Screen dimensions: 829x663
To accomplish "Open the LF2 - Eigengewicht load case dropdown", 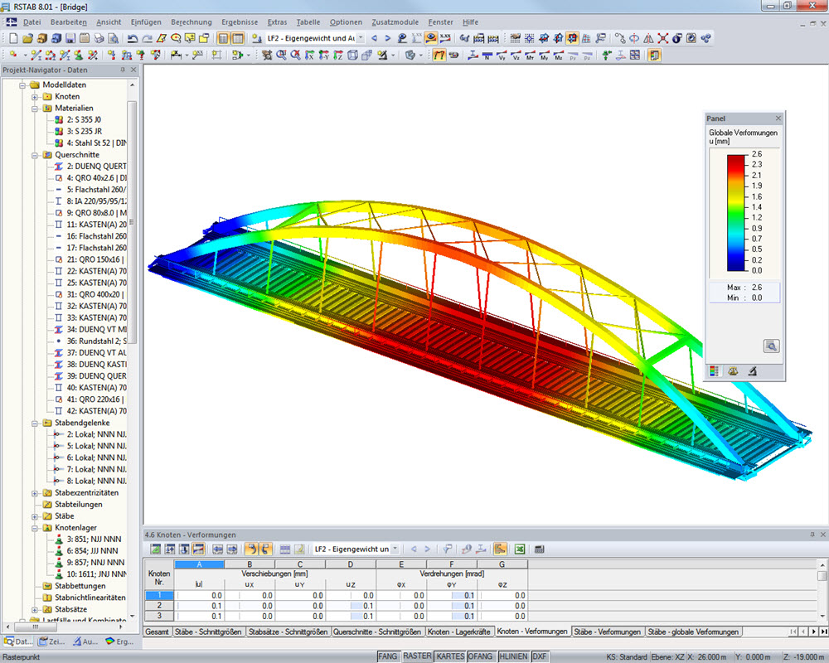I will pos(361,38).
